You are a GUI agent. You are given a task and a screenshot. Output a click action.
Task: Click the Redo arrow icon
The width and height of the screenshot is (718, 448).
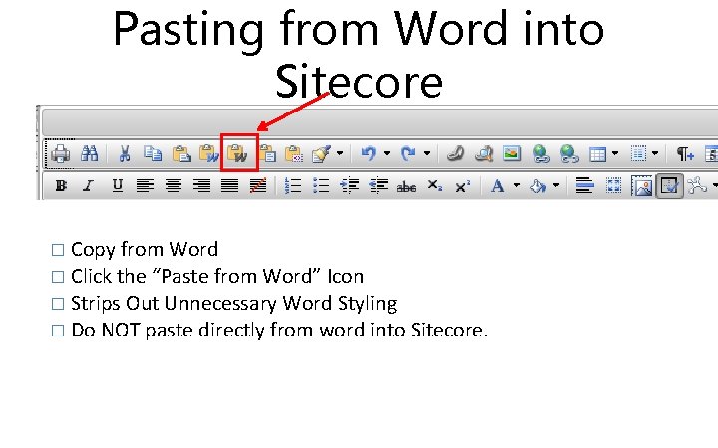pyautogui.click(x=408, y=153)
